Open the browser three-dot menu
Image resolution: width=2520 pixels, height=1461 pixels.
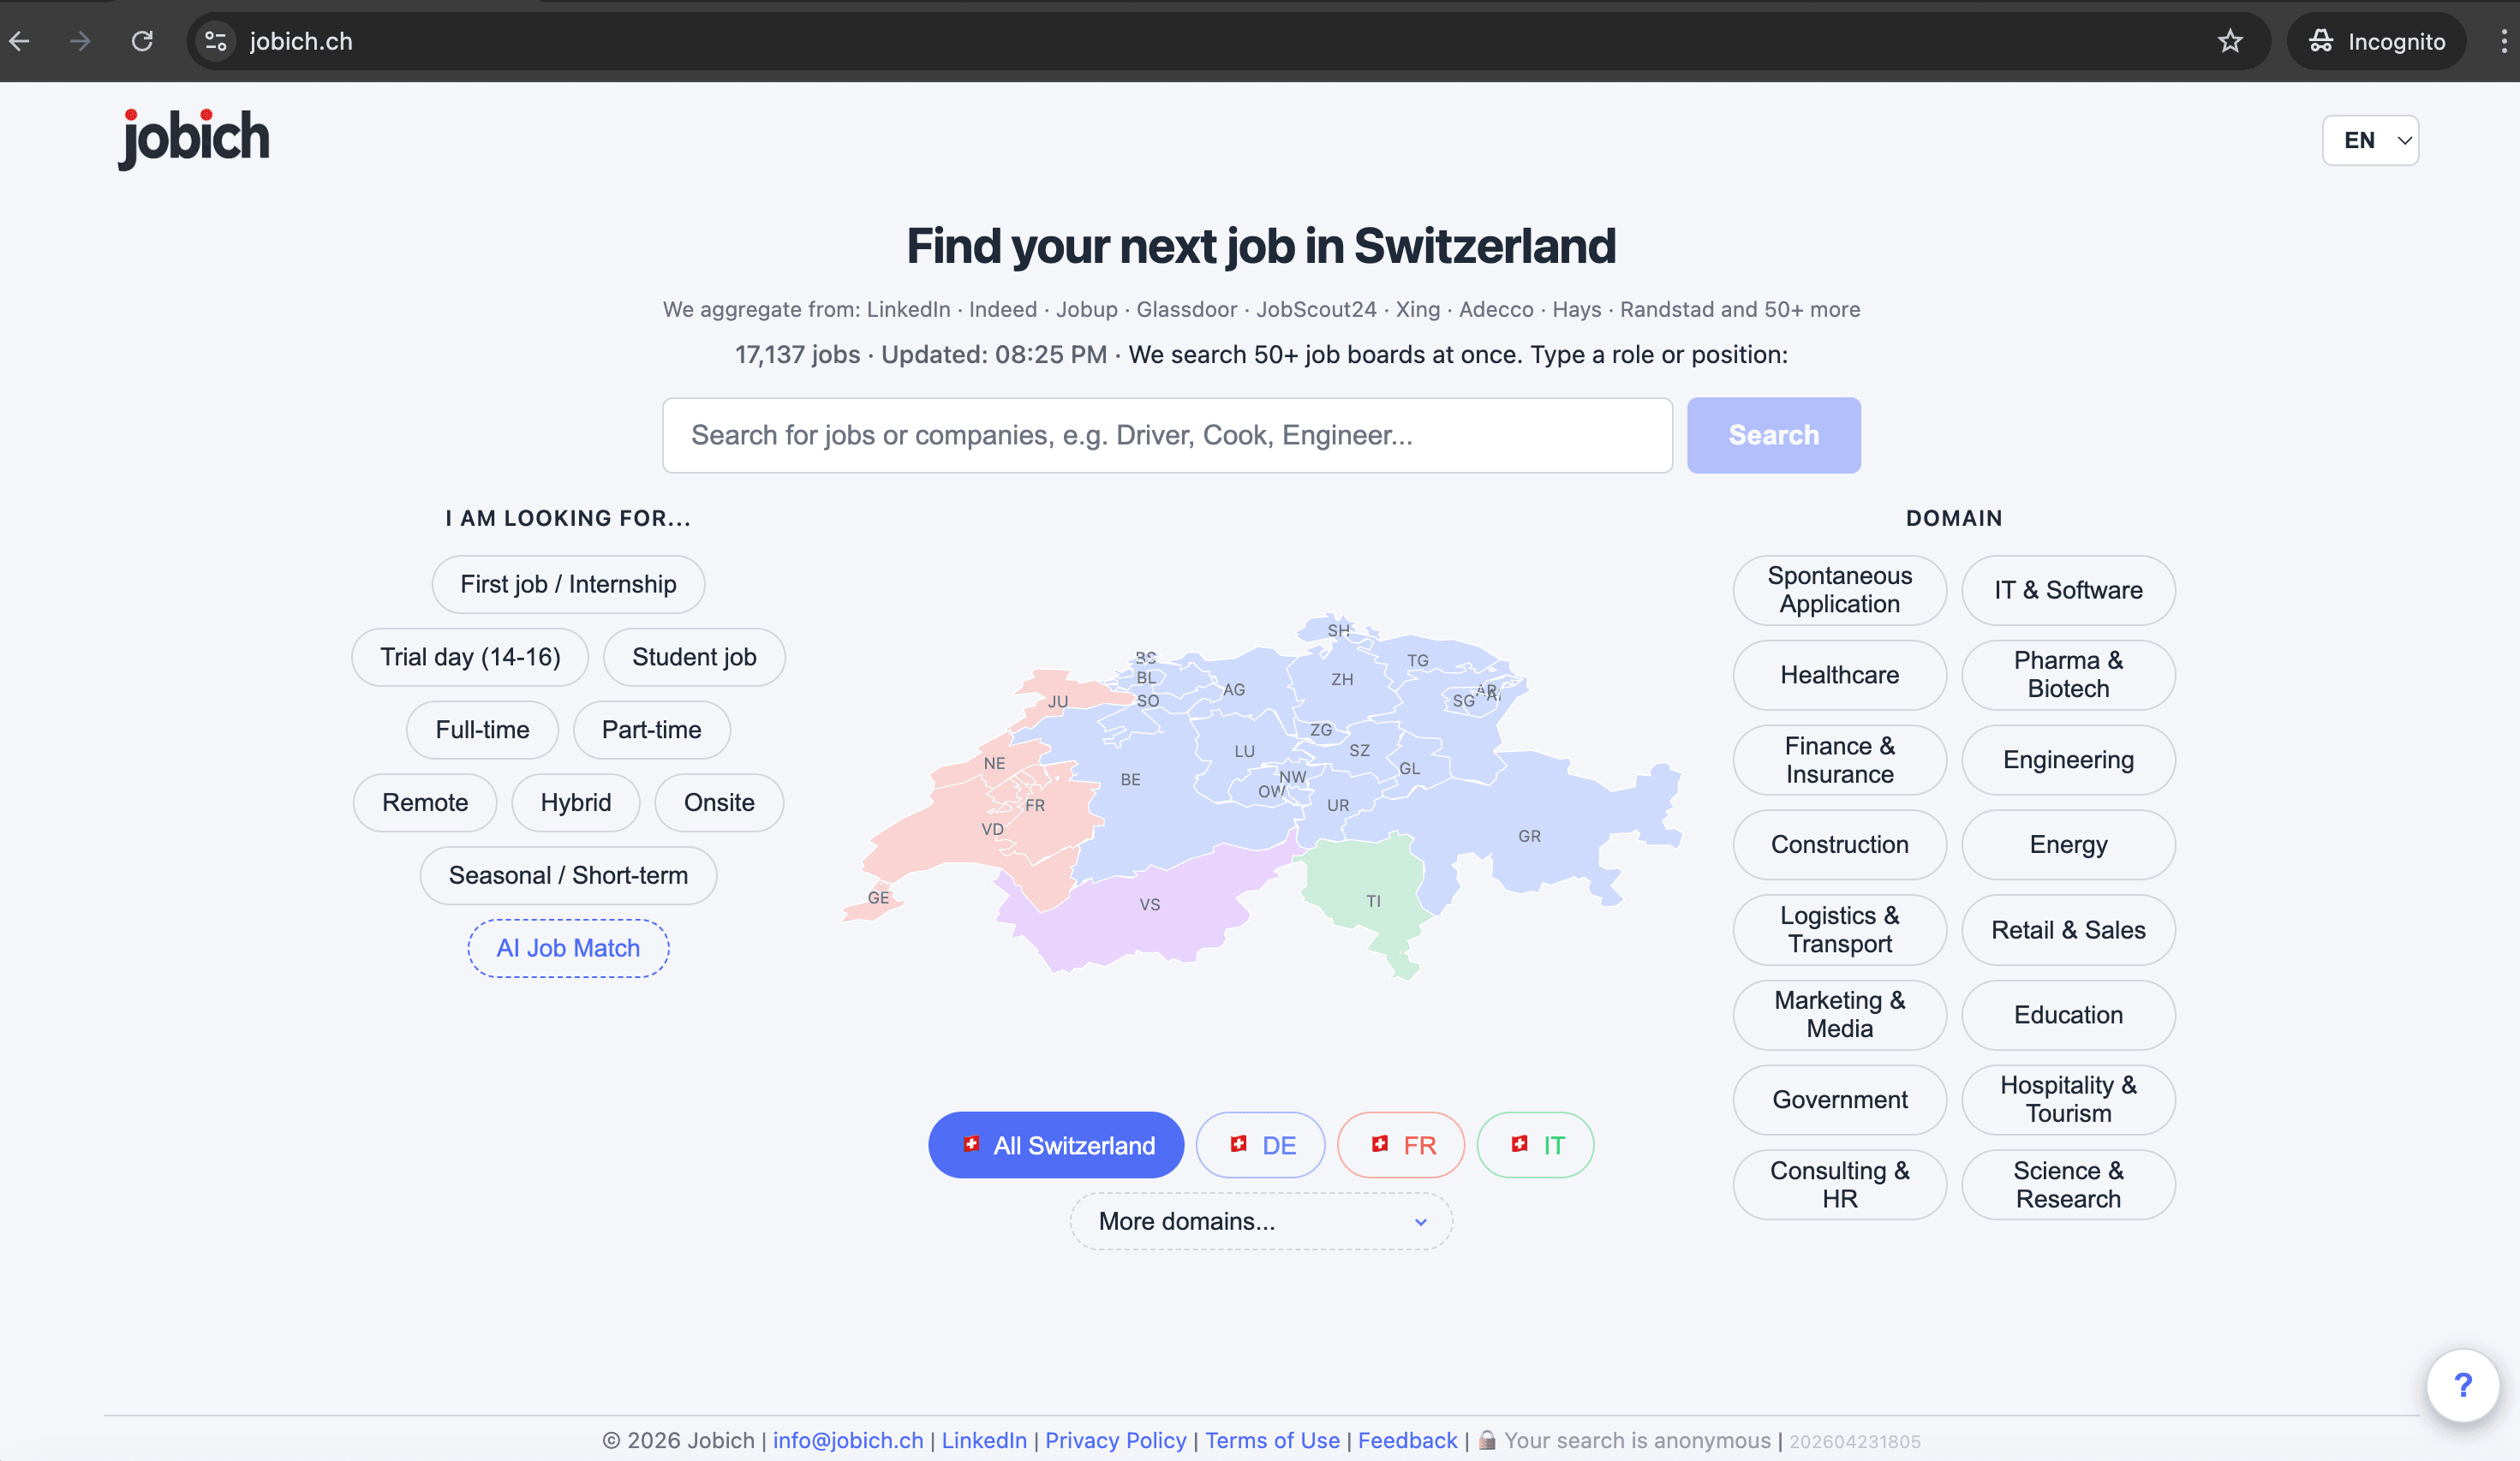pos(2503,41)
